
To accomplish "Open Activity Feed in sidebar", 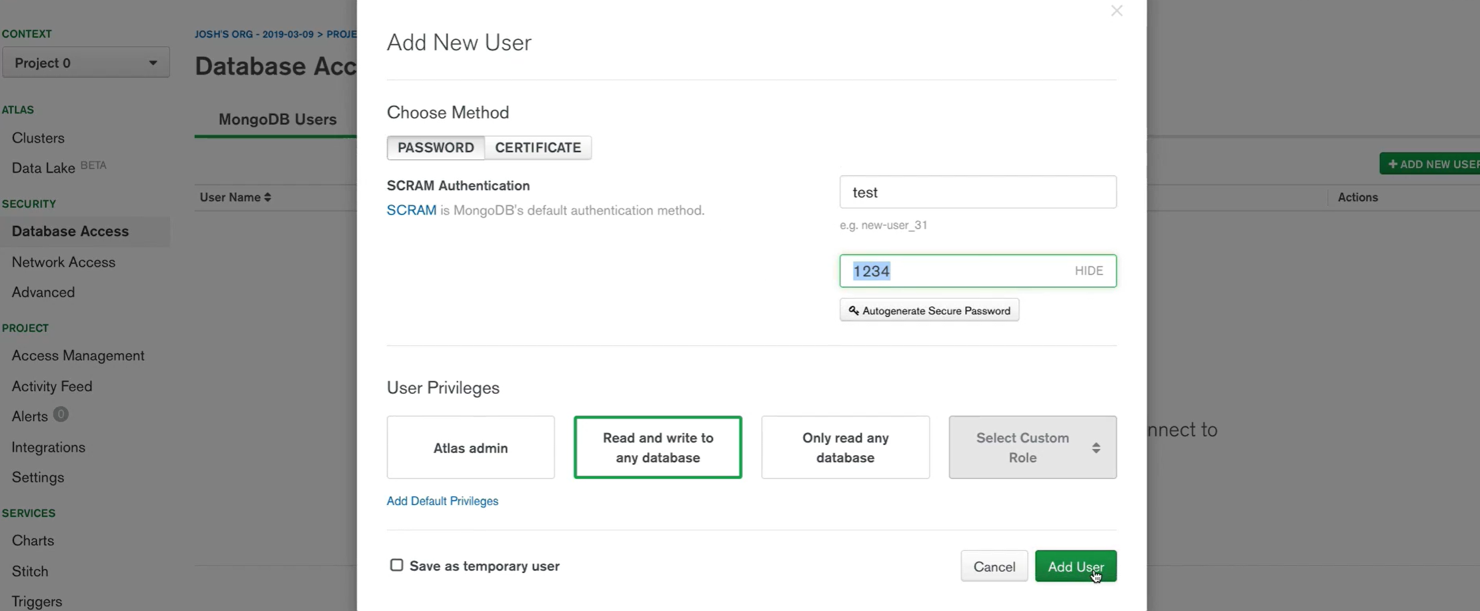I will point(52,386).
